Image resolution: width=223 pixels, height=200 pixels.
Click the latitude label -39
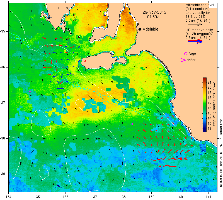click(x=3, y=174)
